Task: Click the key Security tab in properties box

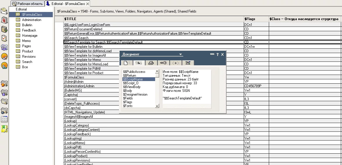Action: tap(162, 63)
